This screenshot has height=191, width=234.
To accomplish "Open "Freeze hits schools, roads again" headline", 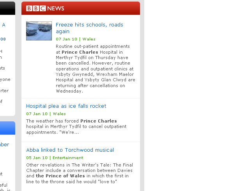I will pos(89,28).
